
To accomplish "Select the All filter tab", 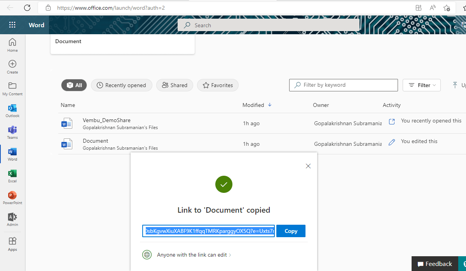I will pyautogui.click(x=74, y=85).
